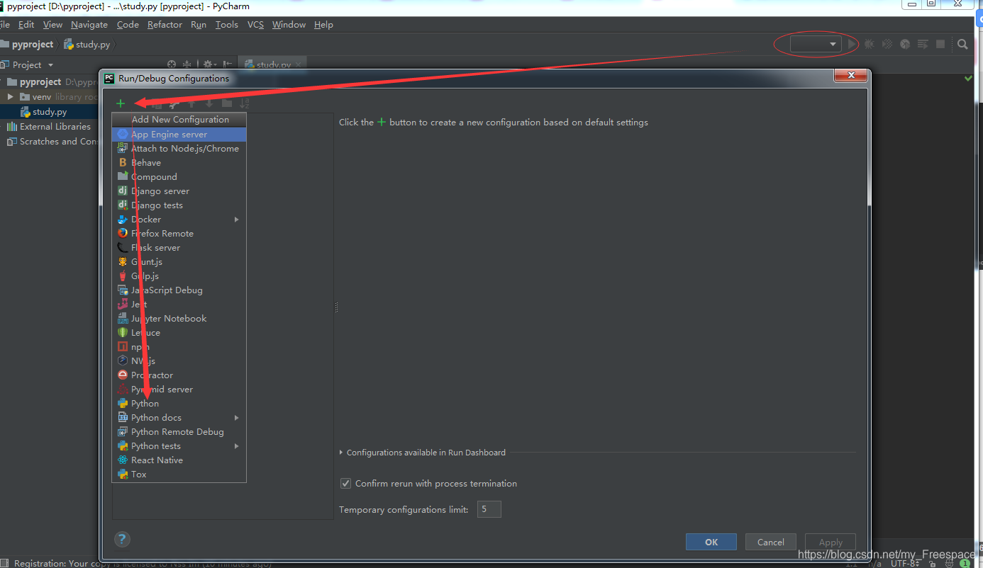Image resolution: width=983 pixels, height=568 pixels.
Task: Select Tox configuration type
Action: [x=179, y=474]
